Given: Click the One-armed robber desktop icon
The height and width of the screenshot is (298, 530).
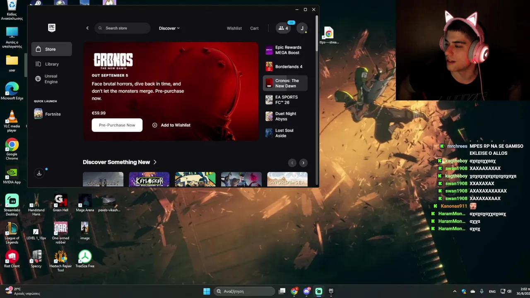Looking at the screenshot, I should (60, 233).
